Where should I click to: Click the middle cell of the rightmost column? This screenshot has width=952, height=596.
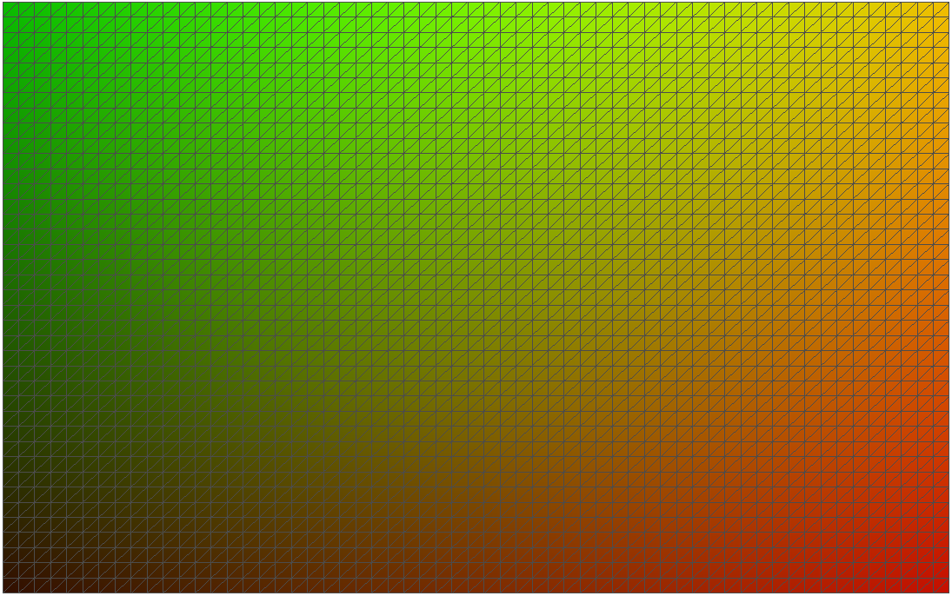[x=940, y=298]
